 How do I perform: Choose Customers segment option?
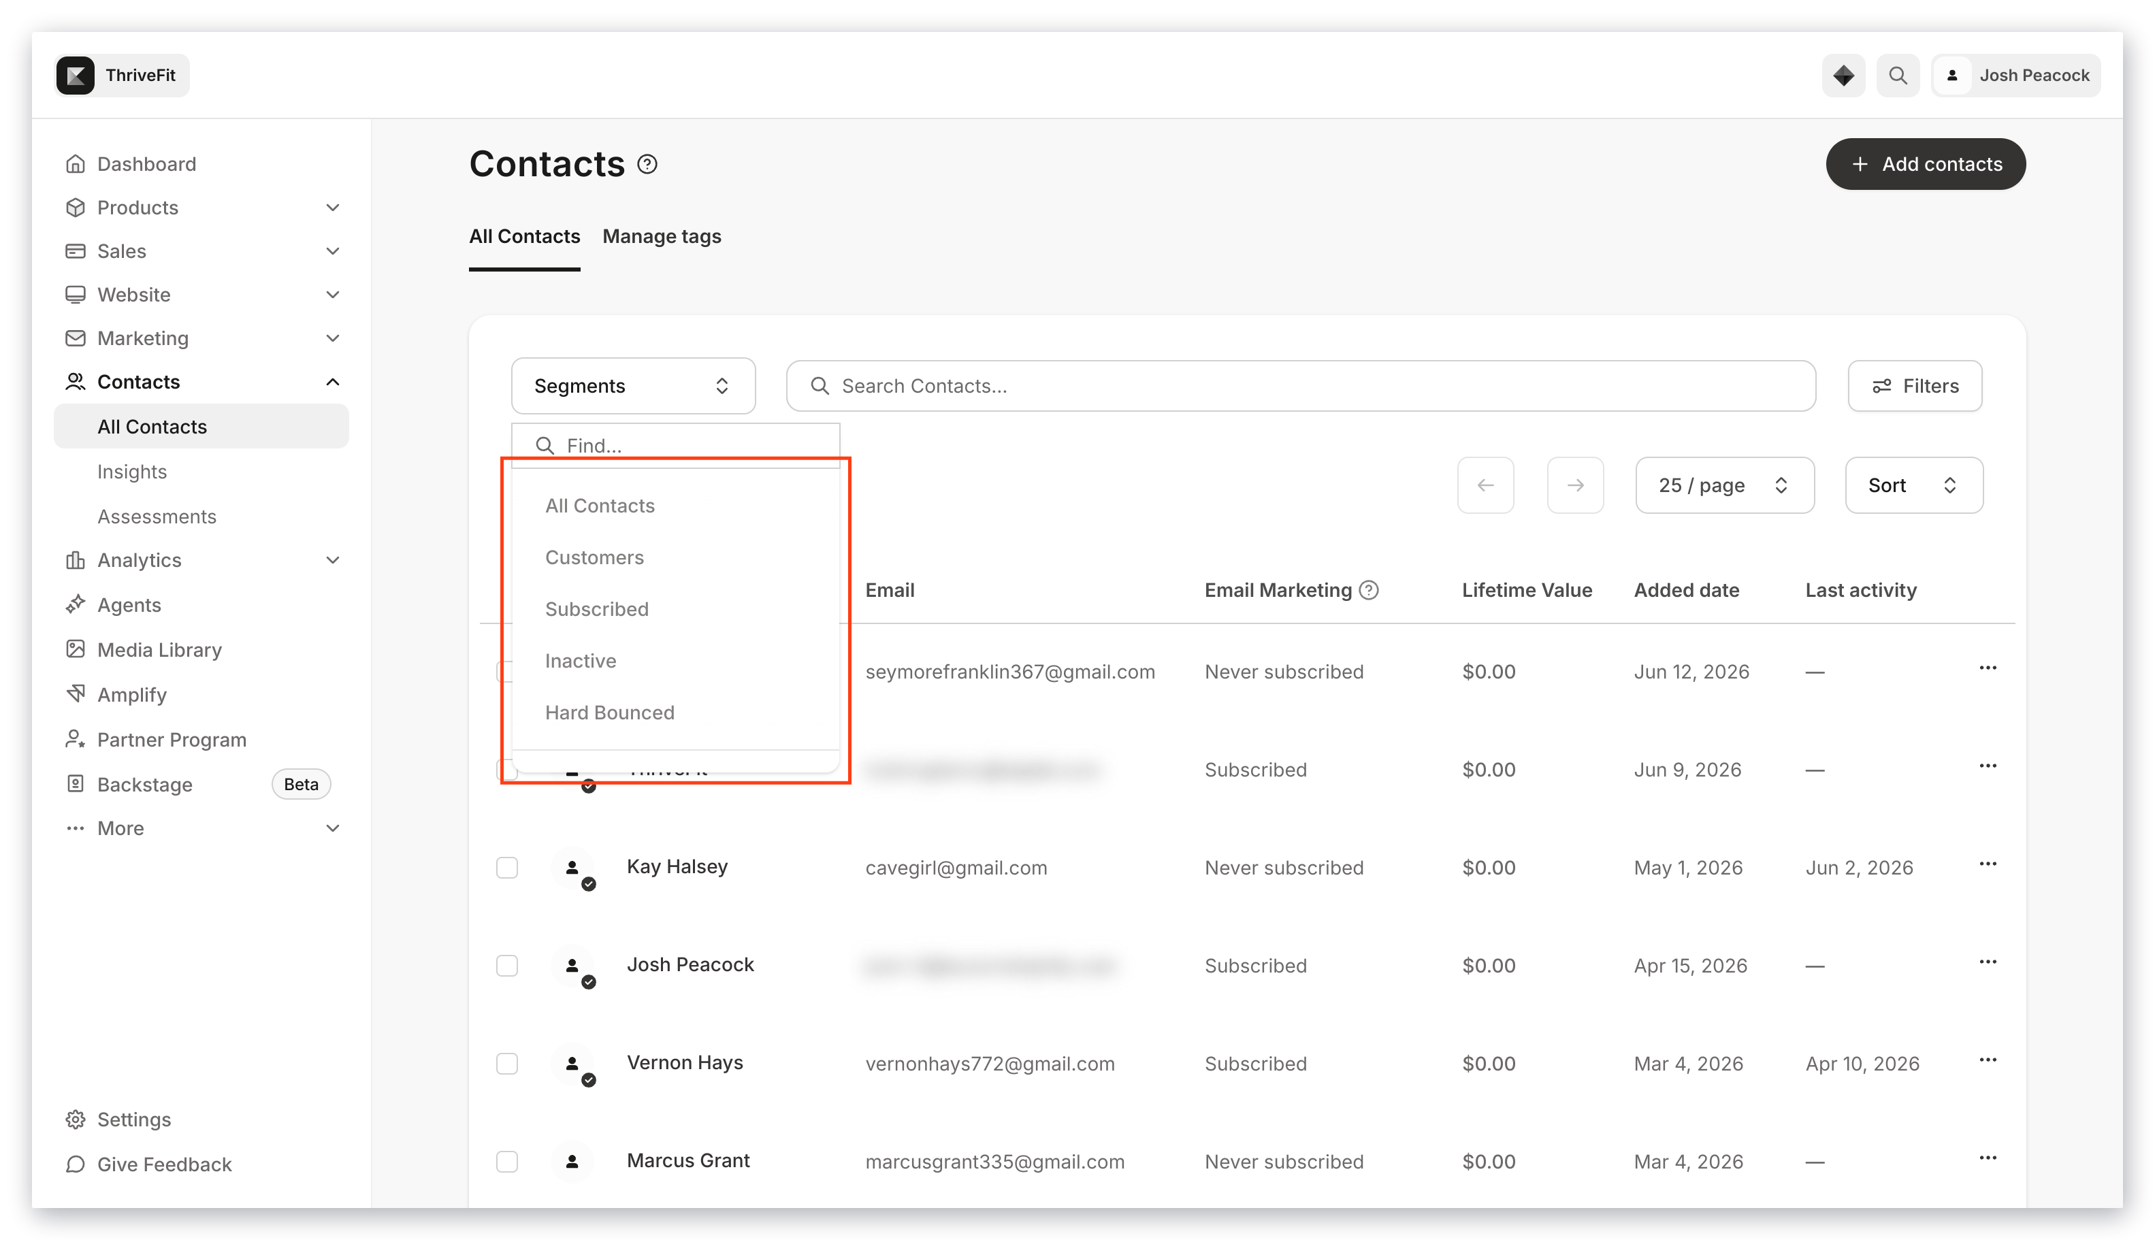click(x=594, y=557)
